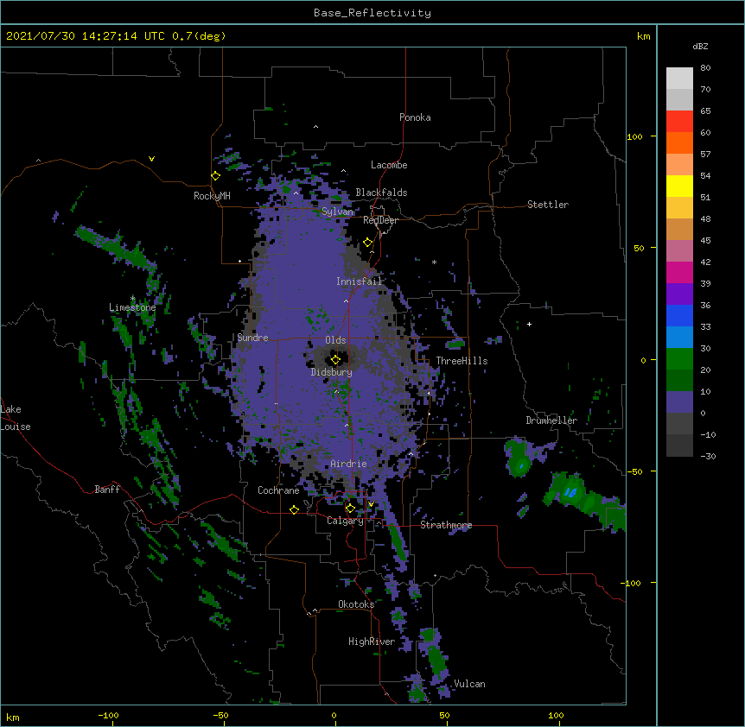
Task: Click the Sylvan label on the map
Action: [x=337, y=212]
